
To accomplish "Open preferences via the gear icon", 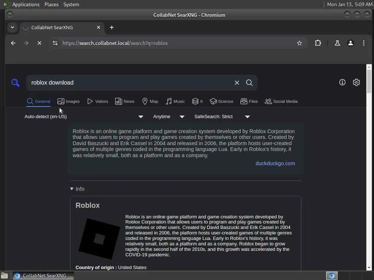I will click(x=356, y=82).
